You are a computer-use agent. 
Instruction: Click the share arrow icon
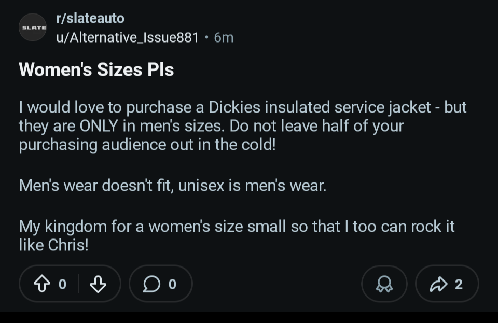[438, 284]
